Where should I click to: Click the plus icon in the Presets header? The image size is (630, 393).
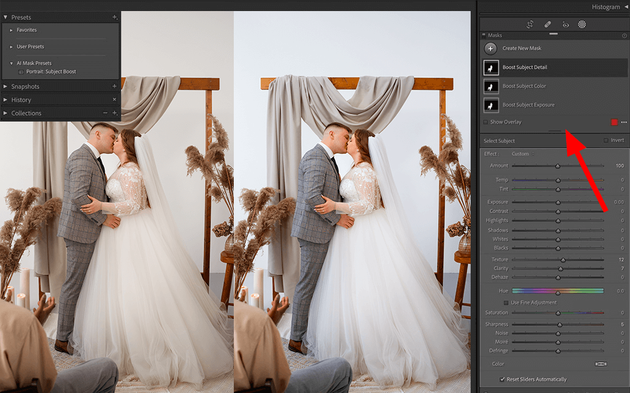pyautogui.click(x=114, y=17)
